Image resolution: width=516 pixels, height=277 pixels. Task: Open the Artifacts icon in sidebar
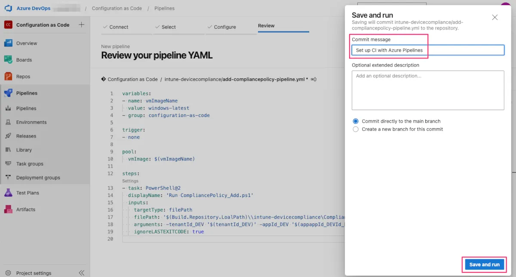pyautogui.click(x=8, y=209)
